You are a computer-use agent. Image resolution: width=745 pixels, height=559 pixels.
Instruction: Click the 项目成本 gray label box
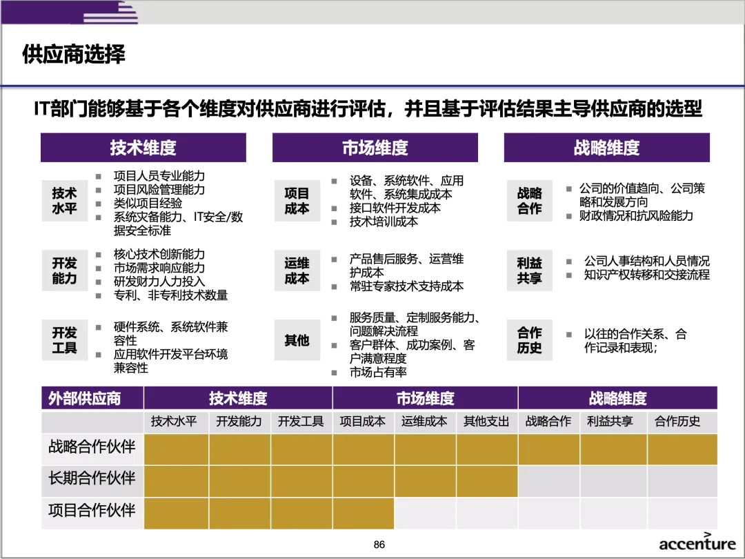(x=297, y=201)
